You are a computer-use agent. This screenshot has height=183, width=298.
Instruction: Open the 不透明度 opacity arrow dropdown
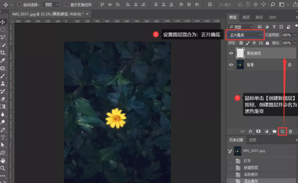pyautogui.click(x=295, y=35)
